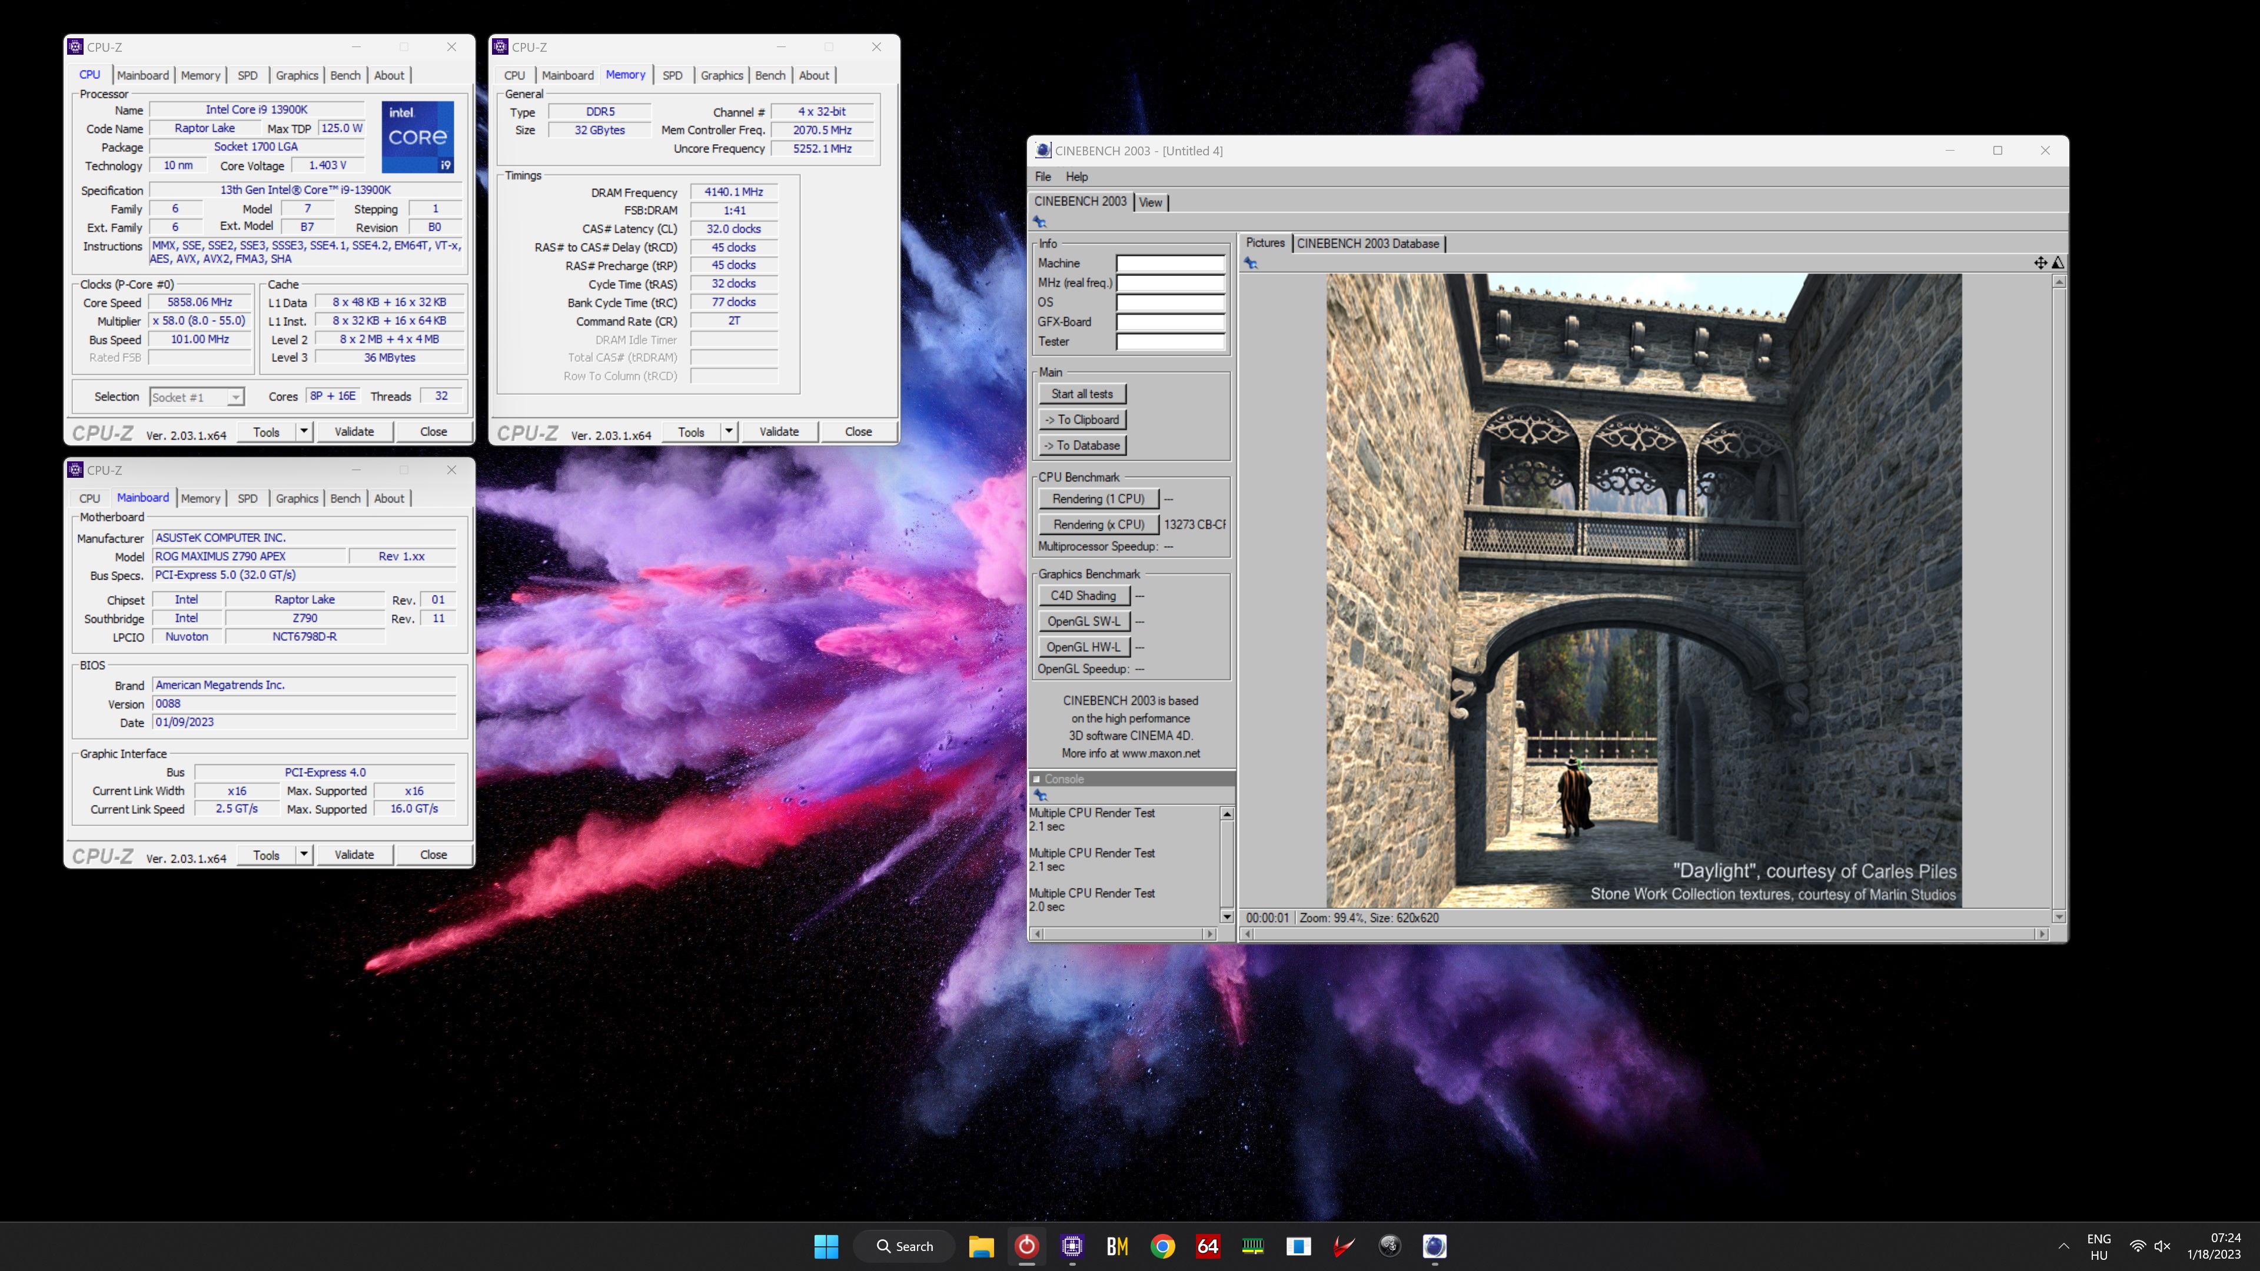2260x1271 pixels.
Task: Click the grey sphere taskbar icon
Action: pyautogui.click(x=1390, y=1246)
